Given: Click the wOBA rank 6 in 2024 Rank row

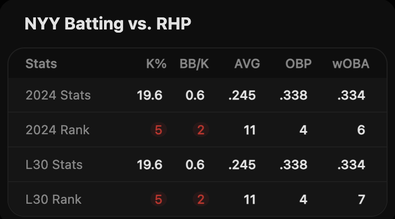Looking at the screenshot, I should (x=361, y=130).
